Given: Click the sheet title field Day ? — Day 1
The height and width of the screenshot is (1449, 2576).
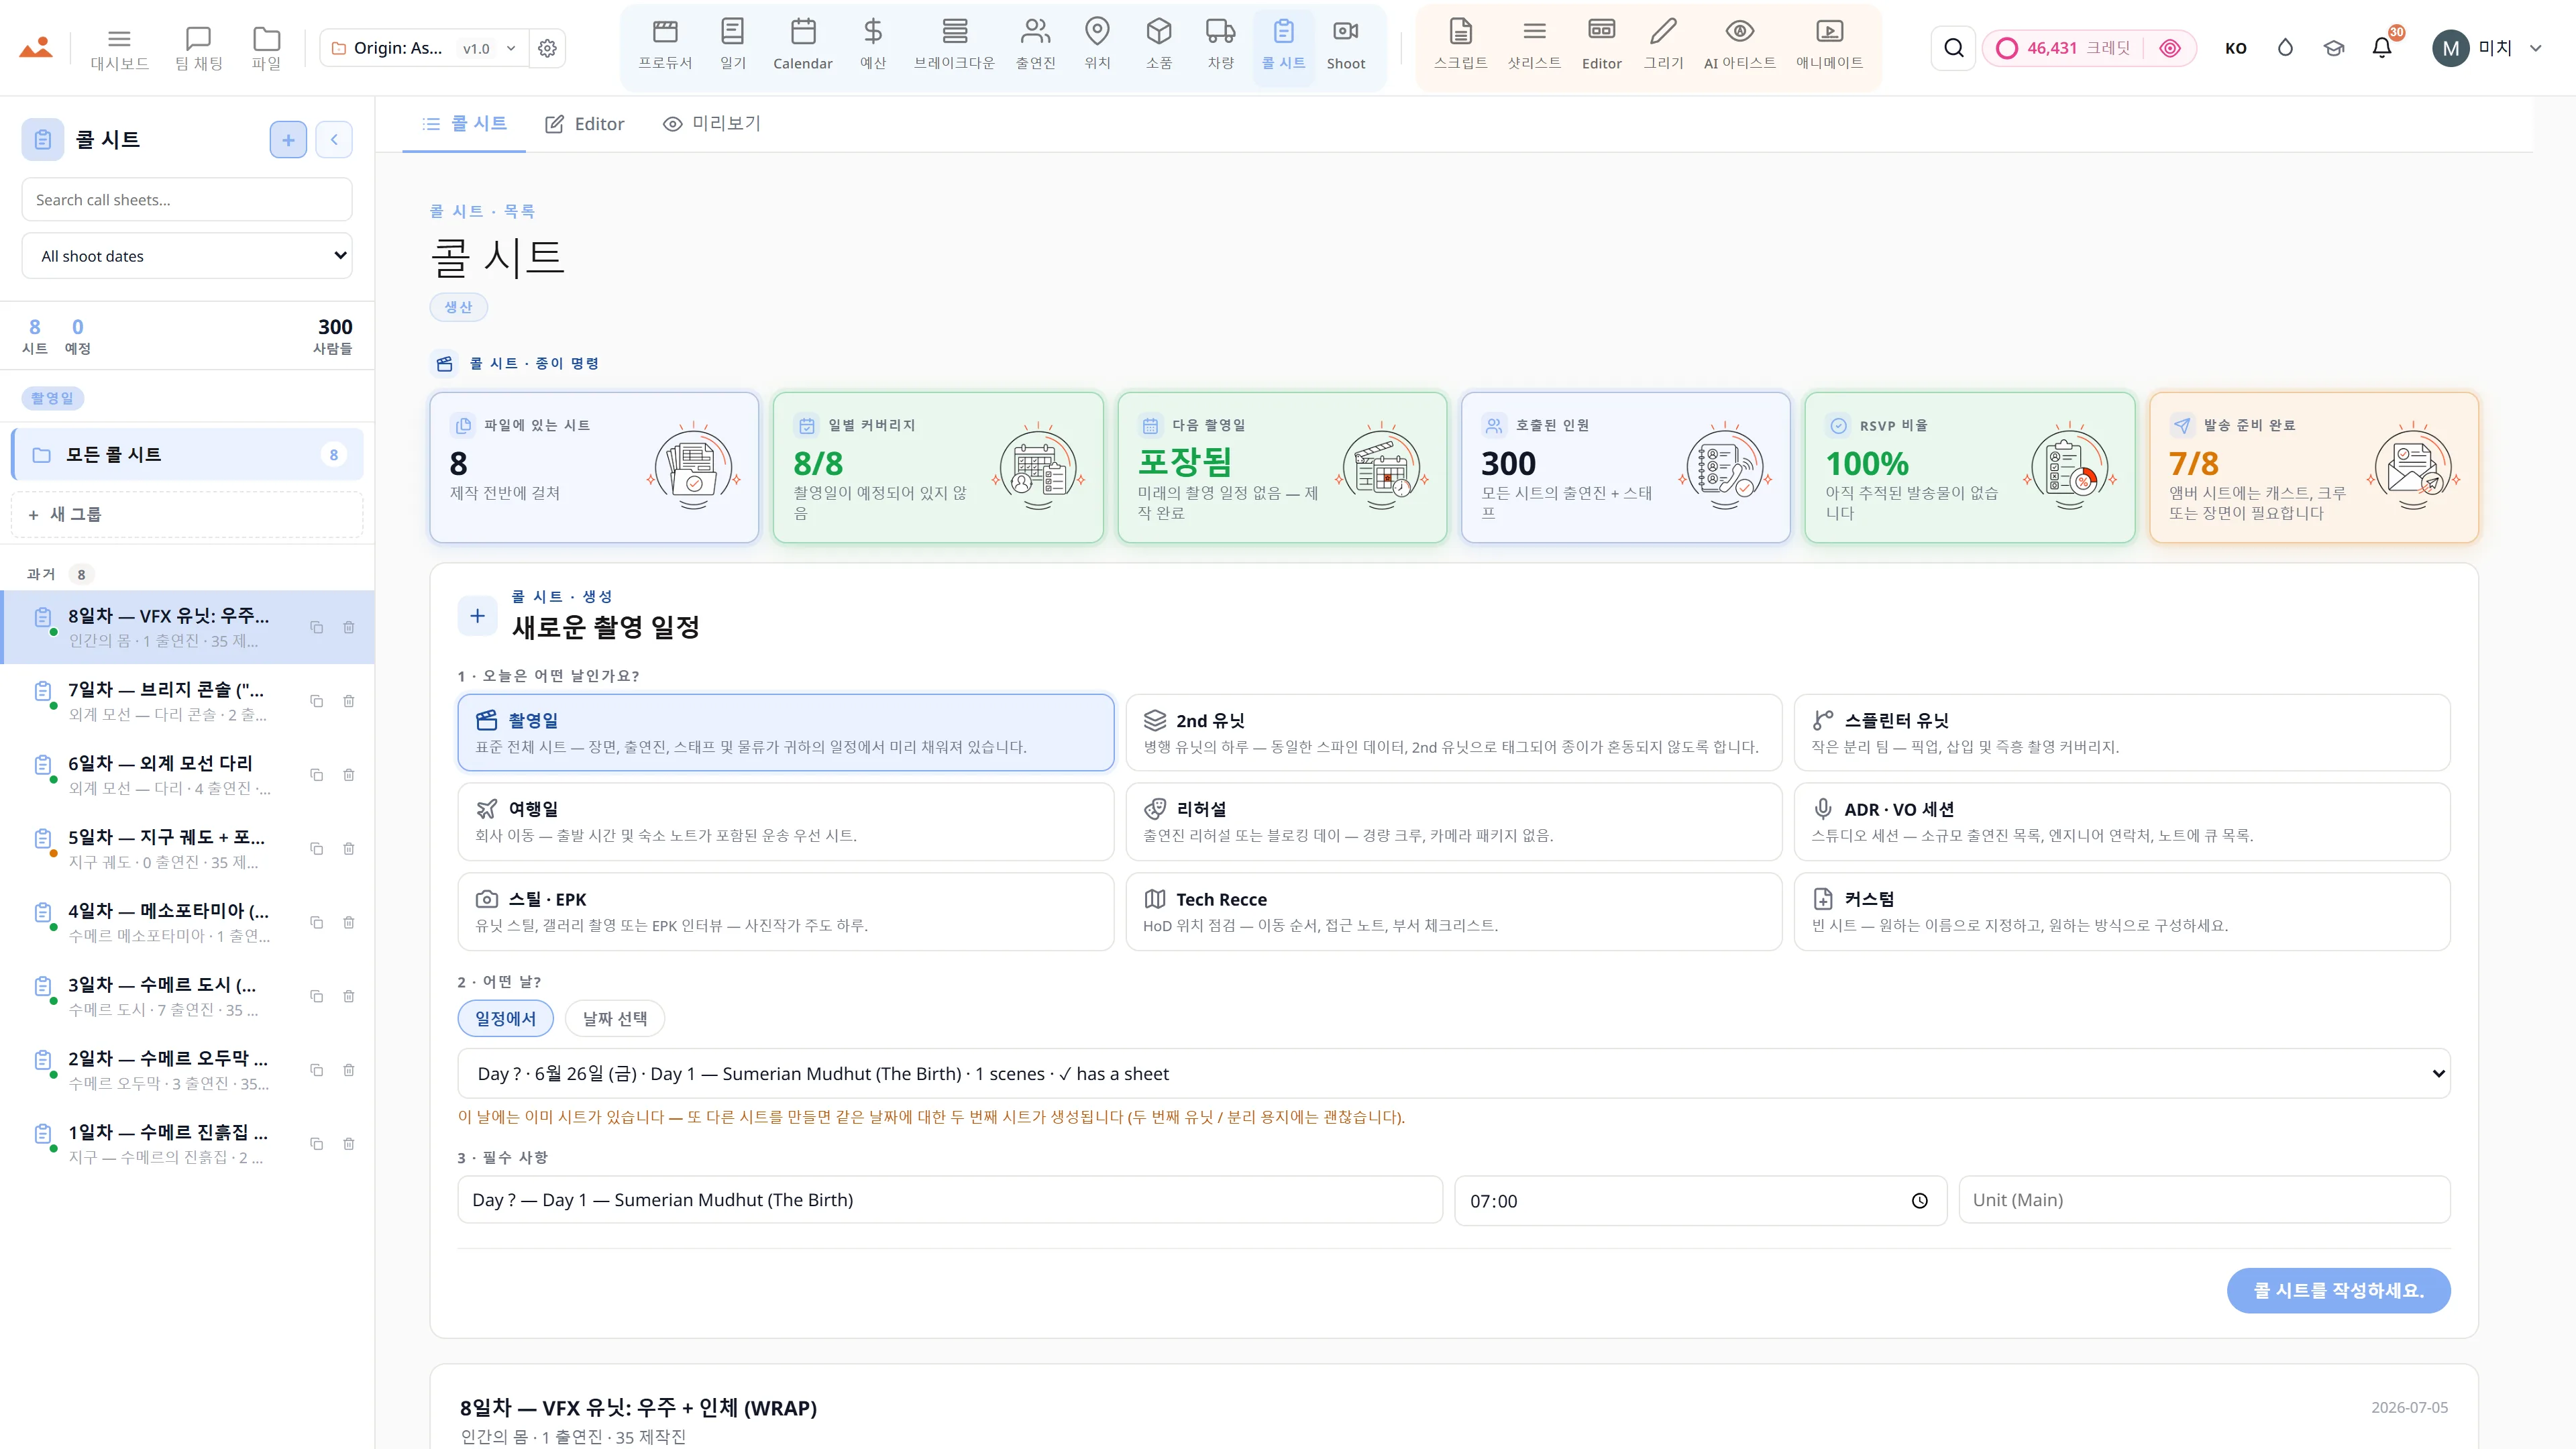Looking at the screenshot, I should point(950,1199).
